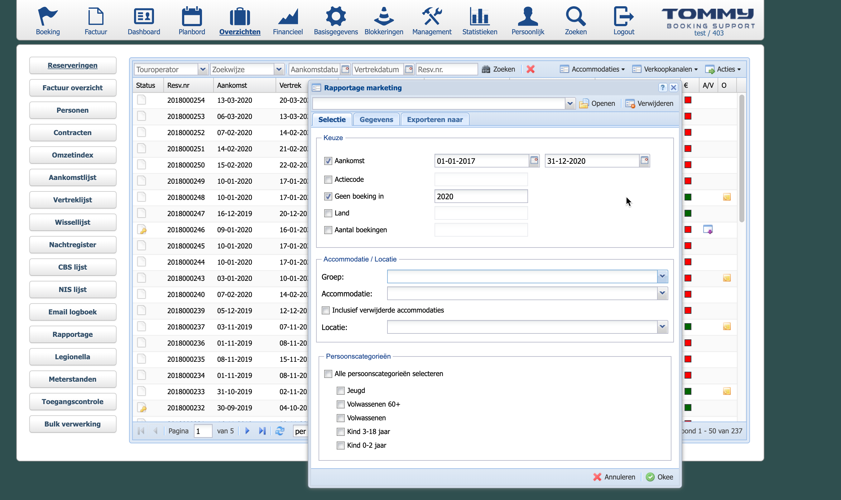Click the key status icon for reservation 2018000246
The image size is (841, 500).
[142, 229]
